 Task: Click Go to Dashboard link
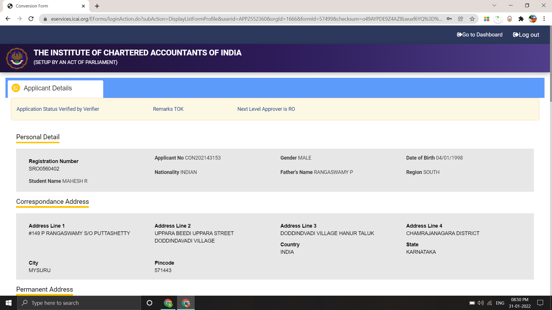click(480, 35)
